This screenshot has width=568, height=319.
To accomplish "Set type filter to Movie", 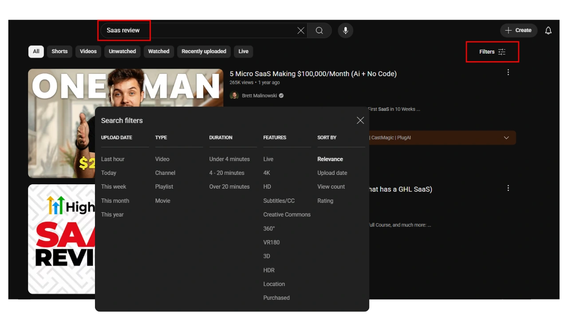I will [163, 201].
